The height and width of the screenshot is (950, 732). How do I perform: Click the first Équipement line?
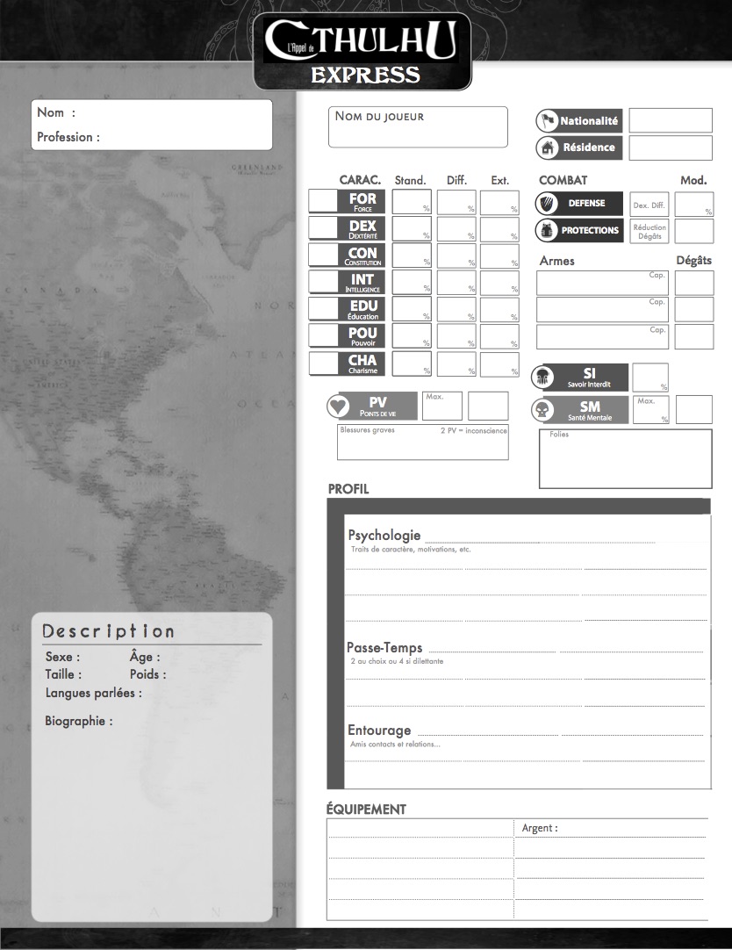420,828
